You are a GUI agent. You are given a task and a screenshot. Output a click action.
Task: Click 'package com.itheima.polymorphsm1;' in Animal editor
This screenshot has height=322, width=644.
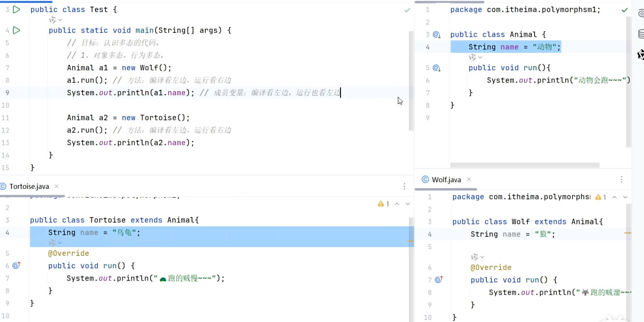526,10
